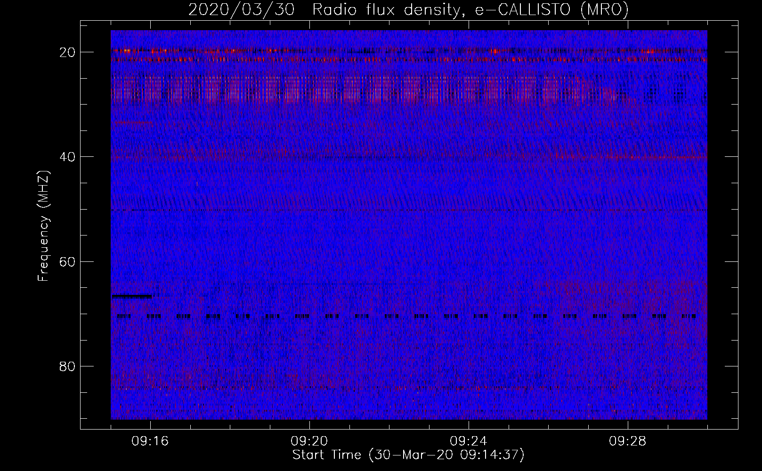The width and height of the screenshot is (762, 471).
Task: Click the solid black bar near 67 MHz
Action: (131, 296)
